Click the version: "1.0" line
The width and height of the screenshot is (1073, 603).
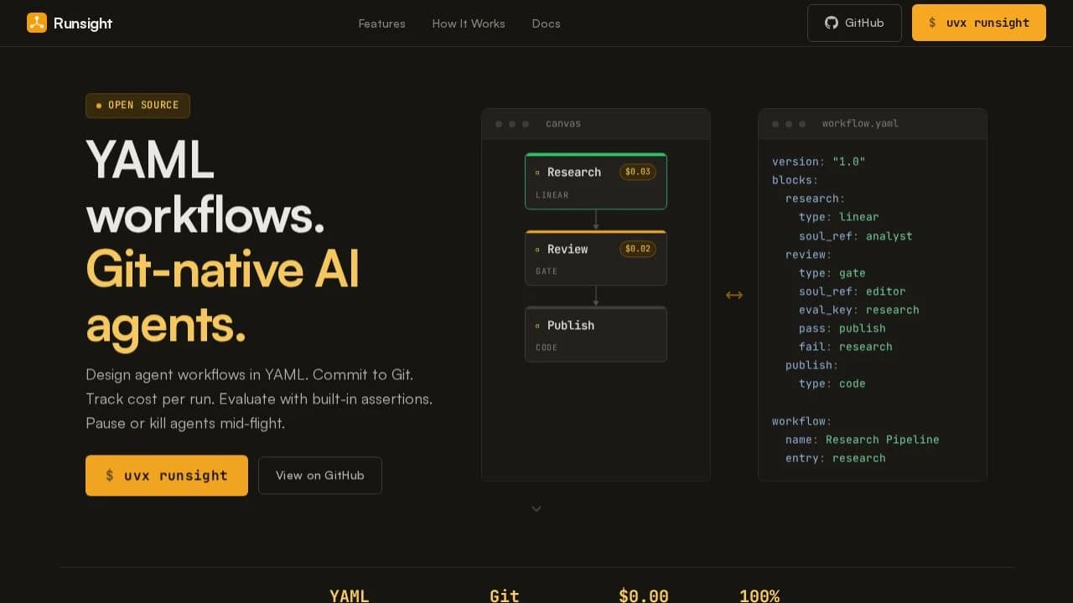coord(819,162)
